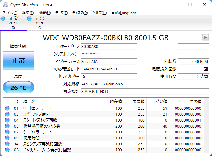Open the 言語(Language) menu
Viewport: 212px width, 156px height.
click(125, 13)
